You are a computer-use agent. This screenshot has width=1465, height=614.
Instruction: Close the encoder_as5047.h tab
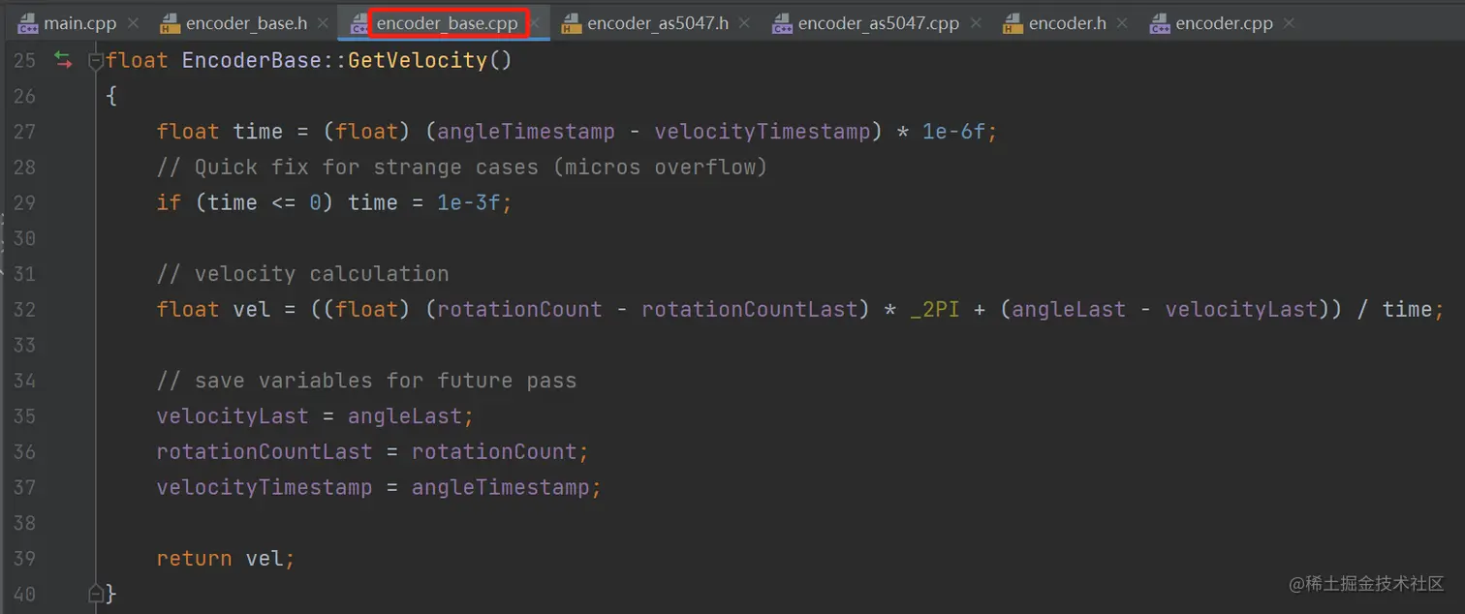[745, 22]
